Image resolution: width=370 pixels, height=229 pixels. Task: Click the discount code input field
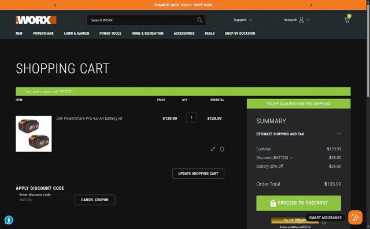[x=45, y=200]
